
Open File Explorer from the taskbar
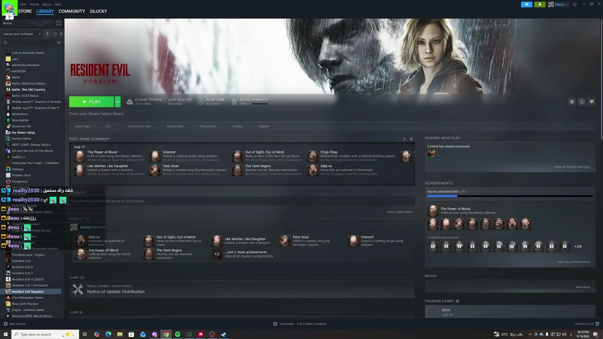[120, 334]
